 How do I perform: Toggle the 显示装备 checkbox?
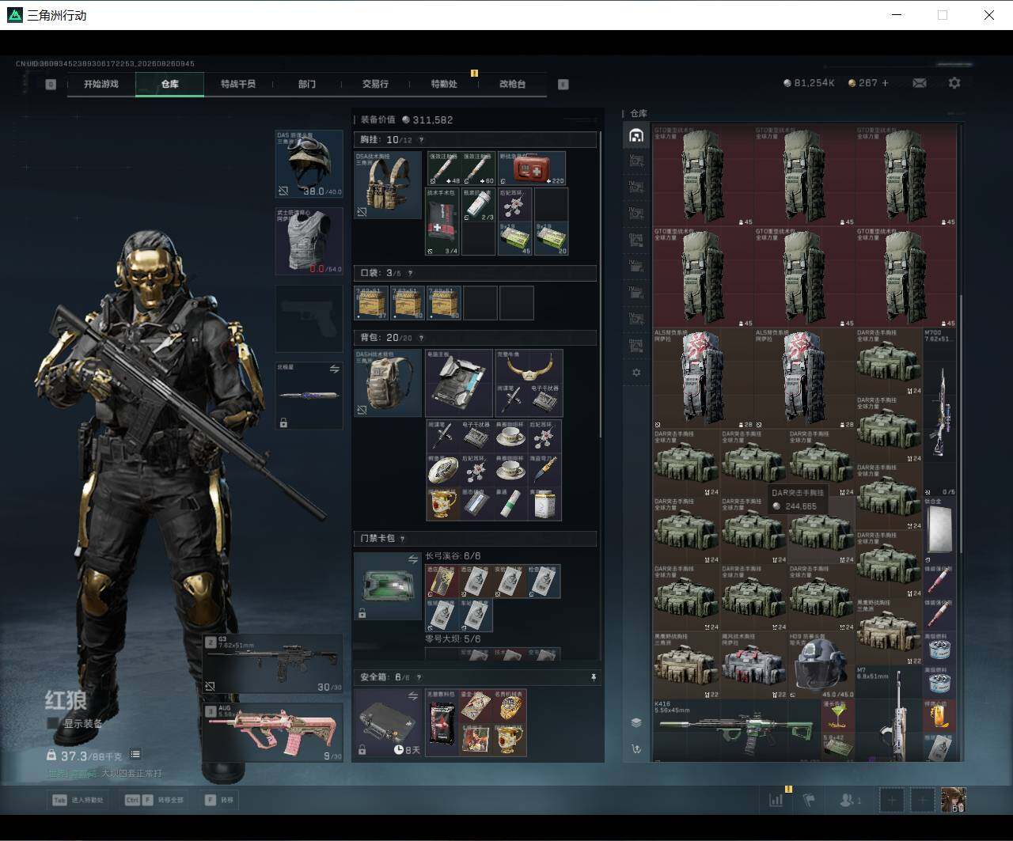pos(53,723)
